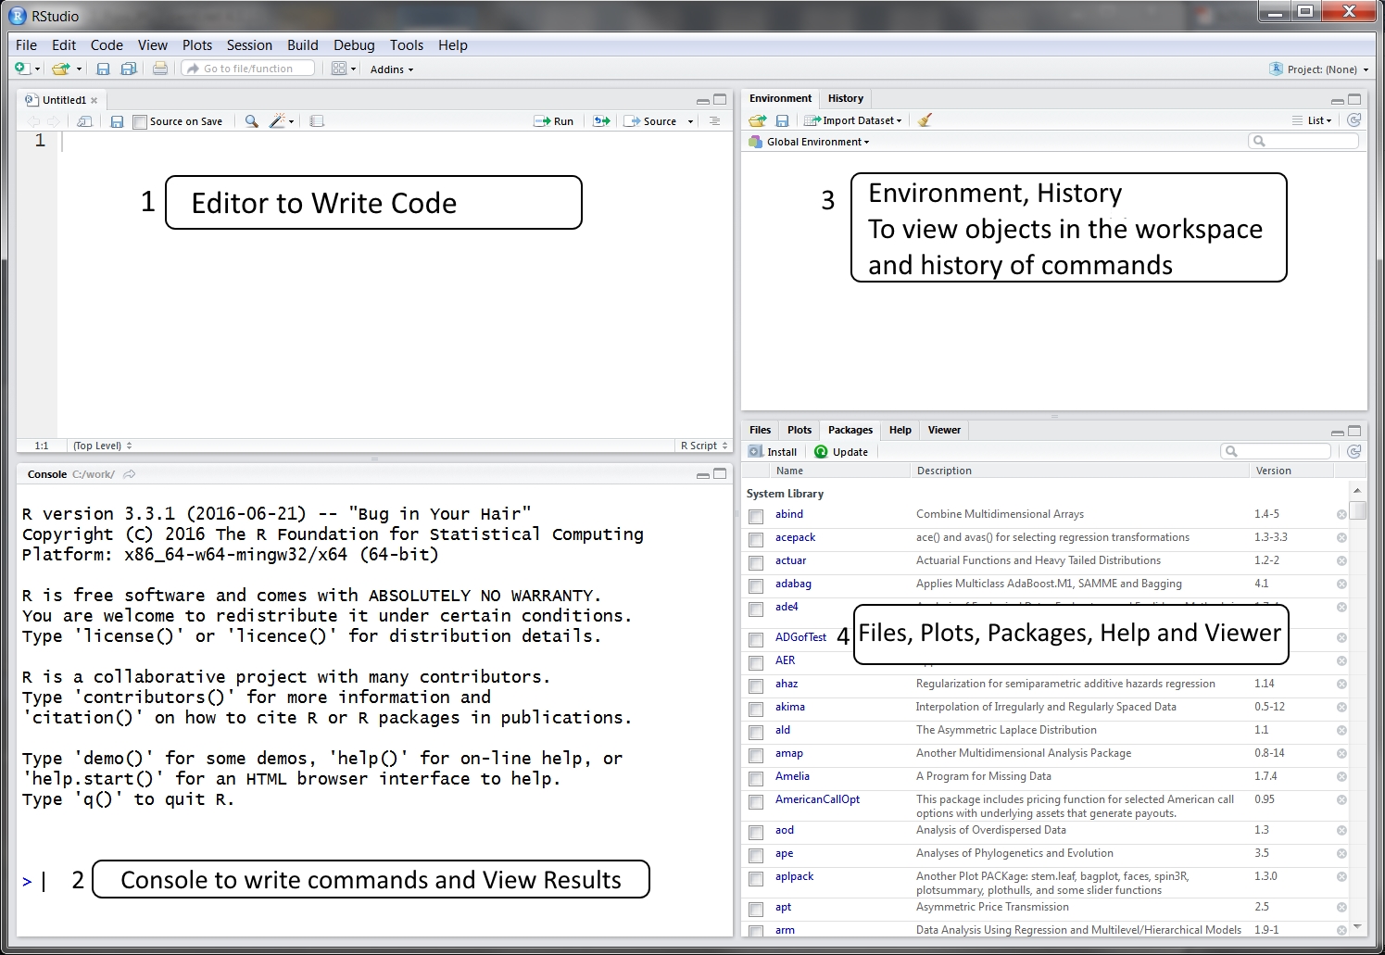Click the Code Tools magic wand
This screenshot has width=1385, height=955.
coord(278,121)
